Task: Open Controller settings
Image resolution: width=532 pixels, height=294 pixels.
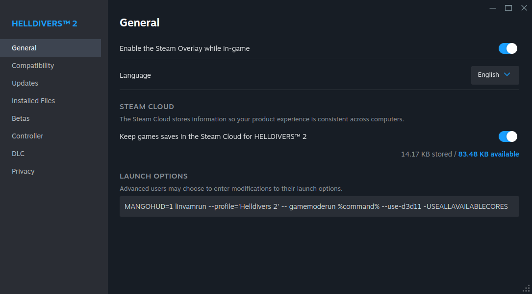Action: 51,136
